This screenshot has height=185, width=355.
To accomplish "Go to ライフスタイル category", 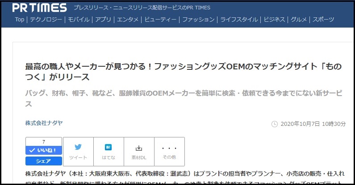I will point(239,20).
